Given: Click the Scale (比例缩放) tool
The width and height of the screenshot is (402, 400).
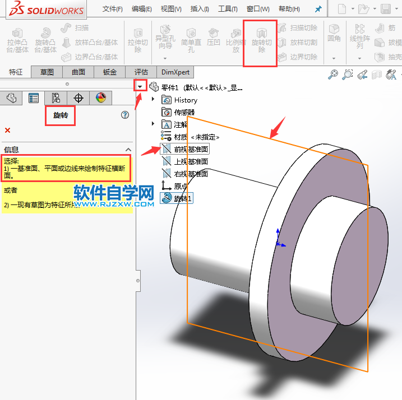Looking at the screenshot, I should tap(236, 40).
